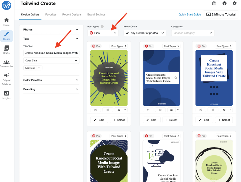
Task: Open Original Publisher megaphone icon
Action: [6, 75]
